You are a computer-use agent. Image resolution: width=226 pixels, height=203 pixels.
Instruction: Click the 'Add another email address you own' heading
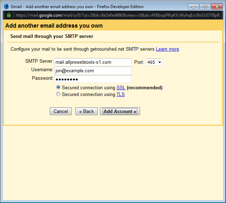coord(54,26)
